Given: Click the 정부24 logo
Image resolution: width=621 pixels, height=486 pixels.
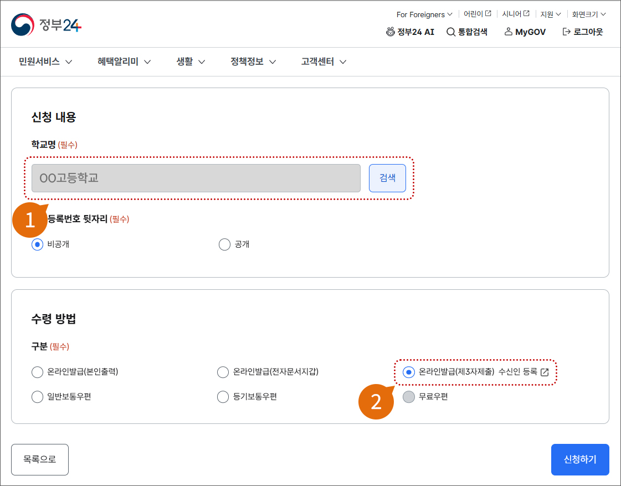Looking at the screenshot, I should 46,24.
